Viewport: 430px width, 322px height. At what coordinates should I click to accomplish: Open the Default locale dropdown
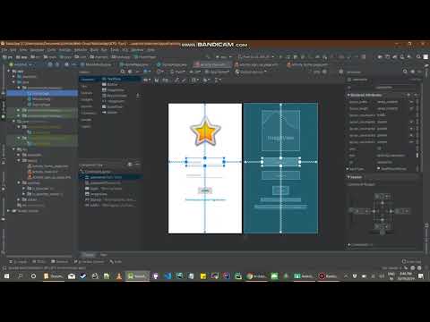tap(250, 72)
